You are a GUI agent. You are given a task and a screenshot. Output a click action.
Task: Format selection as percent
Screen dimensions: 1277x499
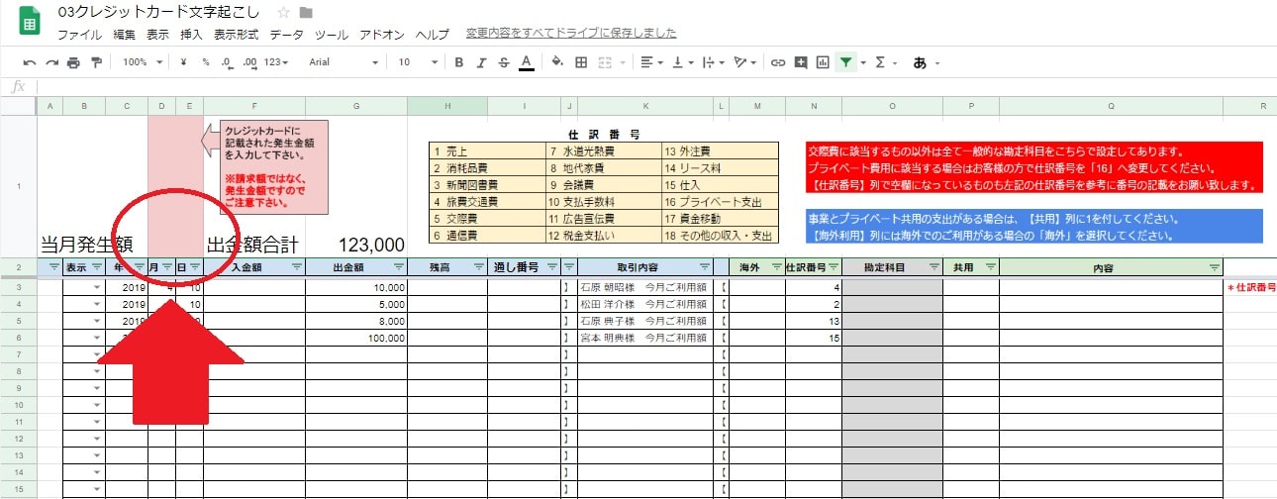206,62
